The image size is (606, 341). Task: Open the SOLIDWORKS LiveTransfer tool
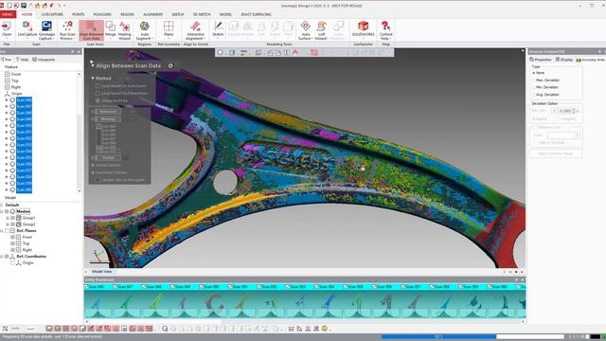(363, 29)
